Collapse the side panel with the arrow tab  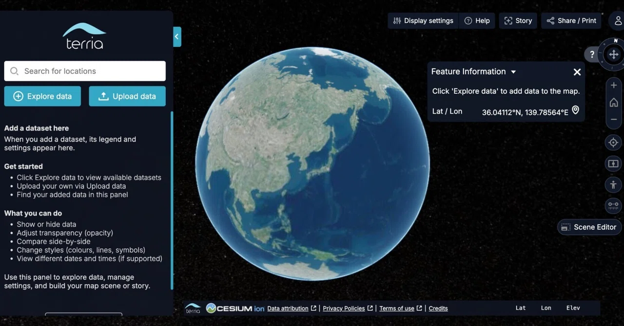(x=177, y=36)
